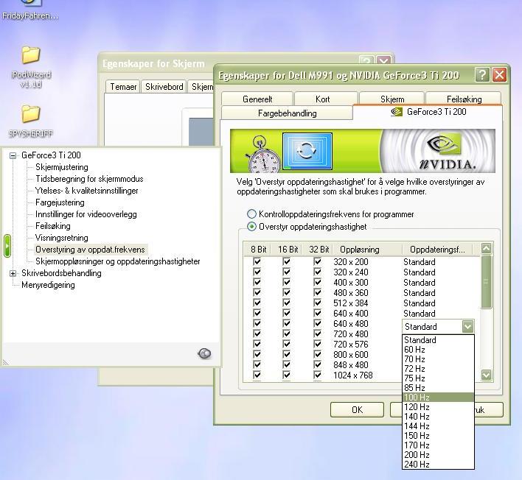
Task: Toggle 16 Bit checkbox for 800 x 600
Action: (286, 354)
